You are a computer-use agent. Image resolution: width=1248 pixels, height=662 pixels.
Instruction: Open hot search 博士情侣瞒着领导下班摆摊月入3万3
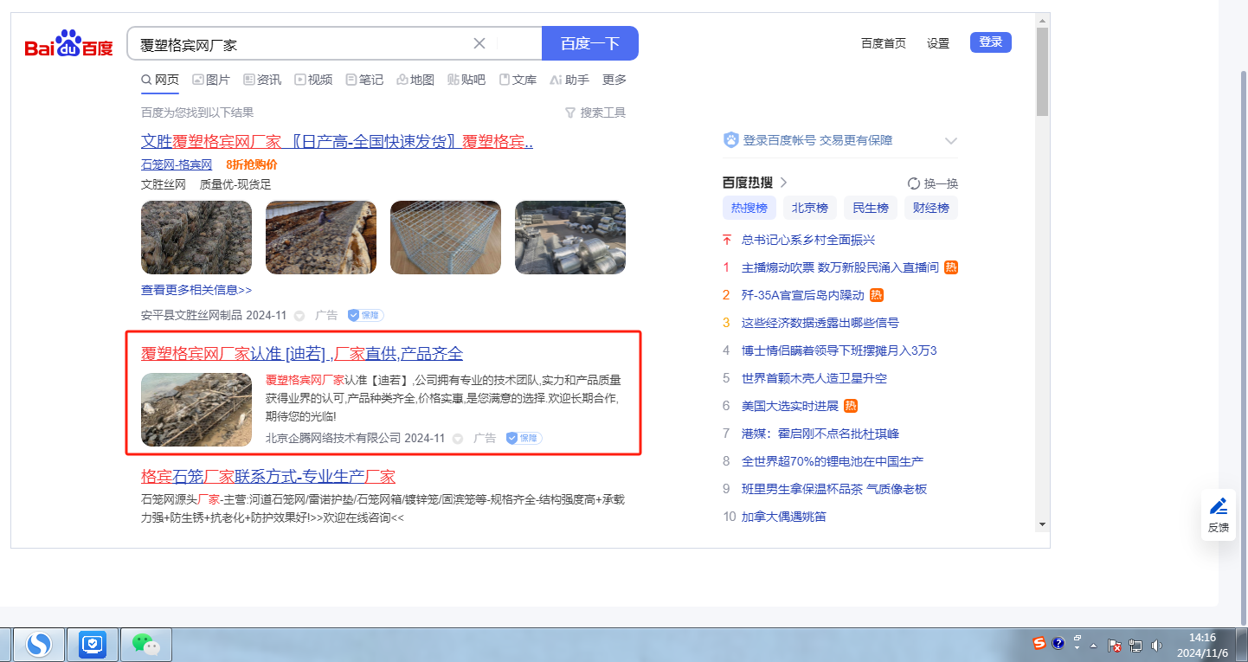[840, 350]
